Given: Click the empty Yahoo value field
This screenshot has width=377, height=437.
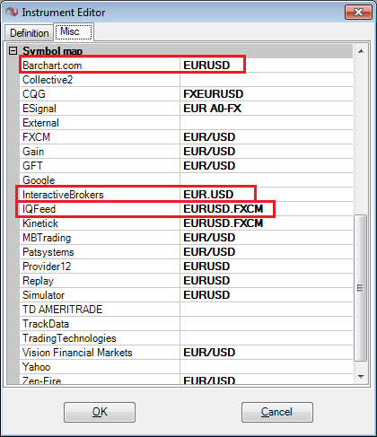Looking at the screenshot, I should pyautogui.click(x=267, y=367).
